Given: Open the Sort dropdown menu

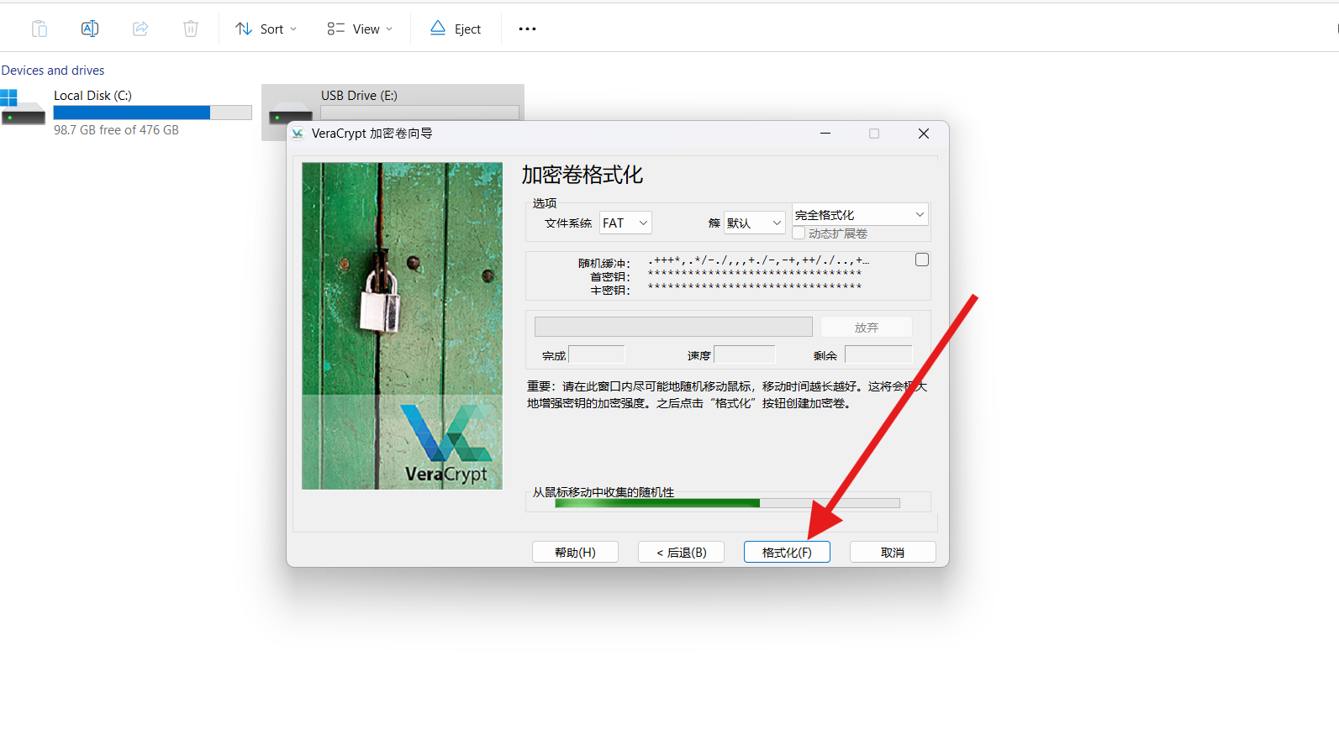Looking at the screenshot, I should (x=266, y=29).
